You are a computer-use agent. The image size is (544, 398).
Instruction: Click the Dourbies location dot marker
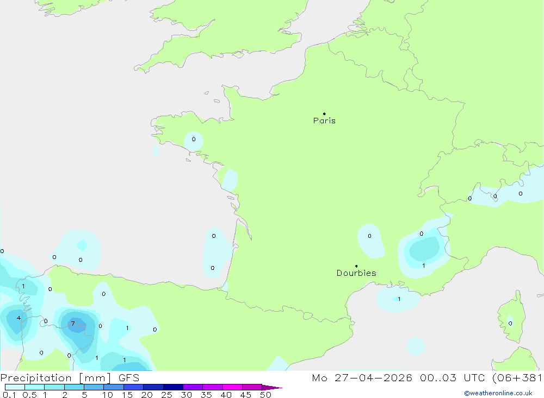[x=356, y=266]
